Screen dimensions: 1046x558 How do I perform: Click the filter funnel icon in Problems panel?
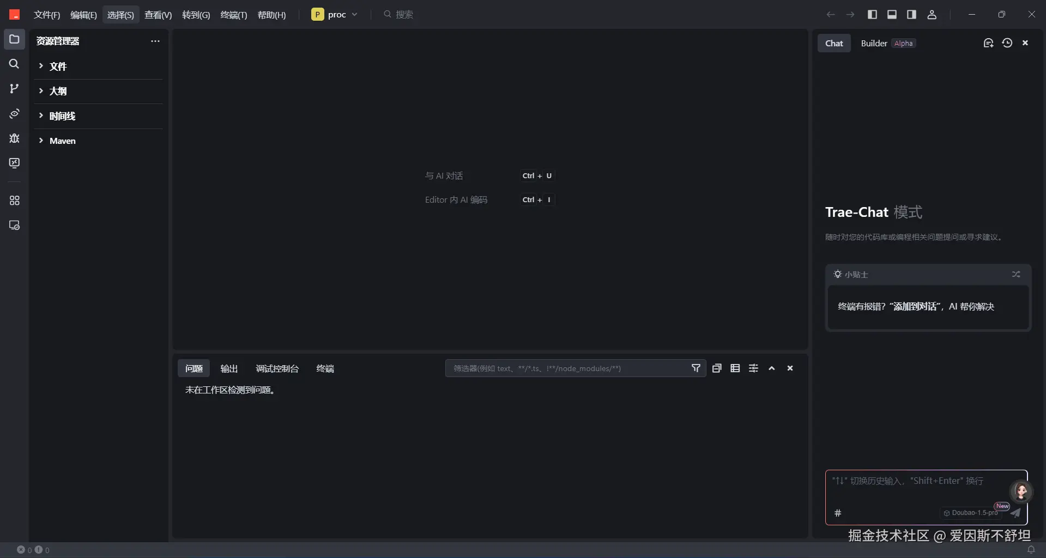(x=696, y=368)
